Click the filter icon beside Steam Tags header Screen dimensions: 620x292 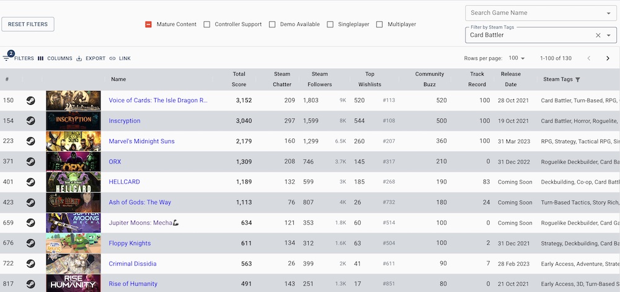coord(578,79)
